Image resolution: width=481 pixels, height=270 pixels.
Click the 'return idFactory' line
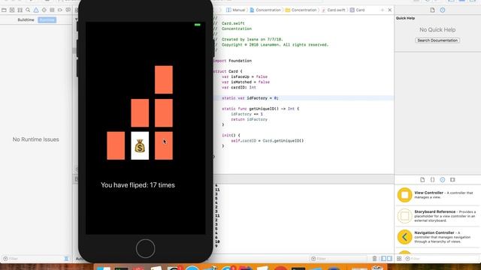(x=249, y=119)
